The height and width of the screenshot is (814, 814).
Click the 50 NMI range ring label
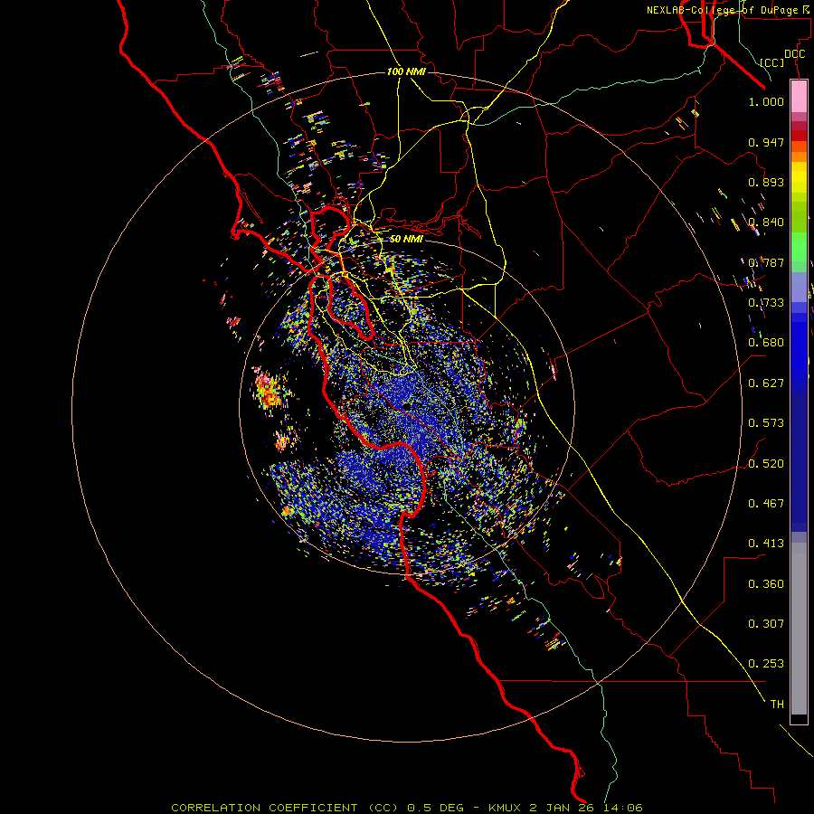(x=406, y=239)
